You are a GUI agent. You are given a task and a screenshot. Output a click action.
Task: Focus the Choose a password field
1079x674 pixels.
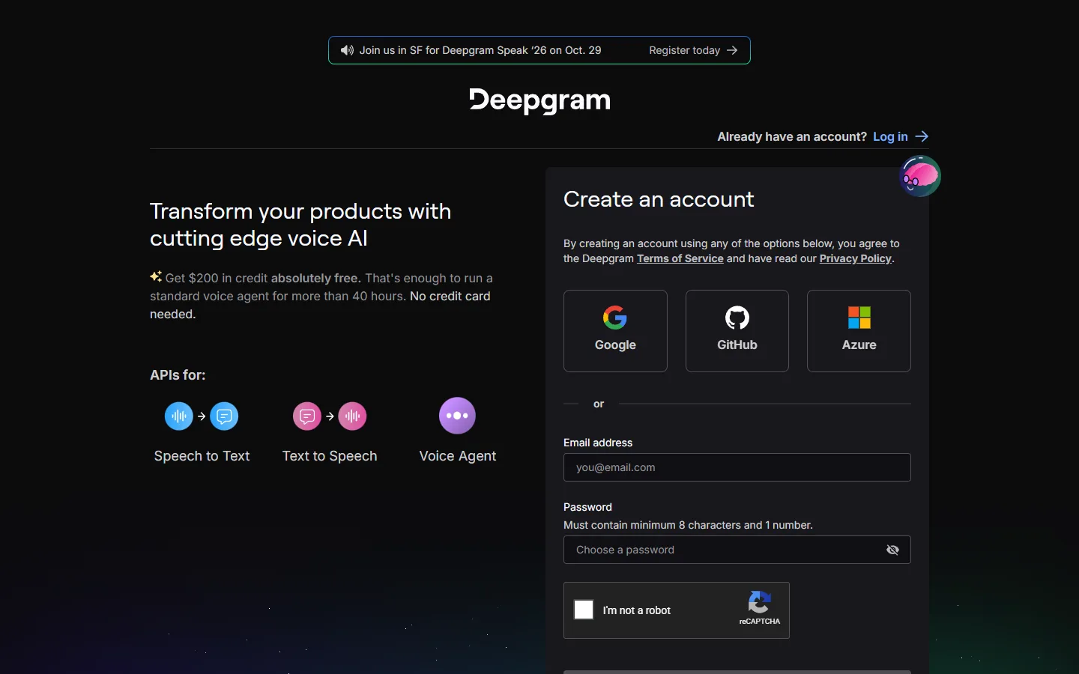737,550
